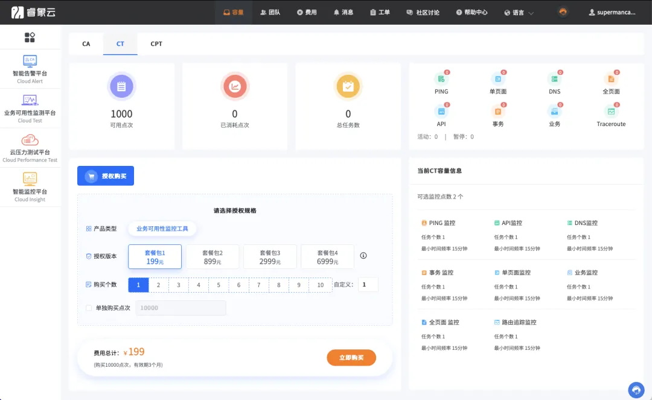Choose purchase quantity 7
Viewport: 652px width, 400px height.
[258, 285]
